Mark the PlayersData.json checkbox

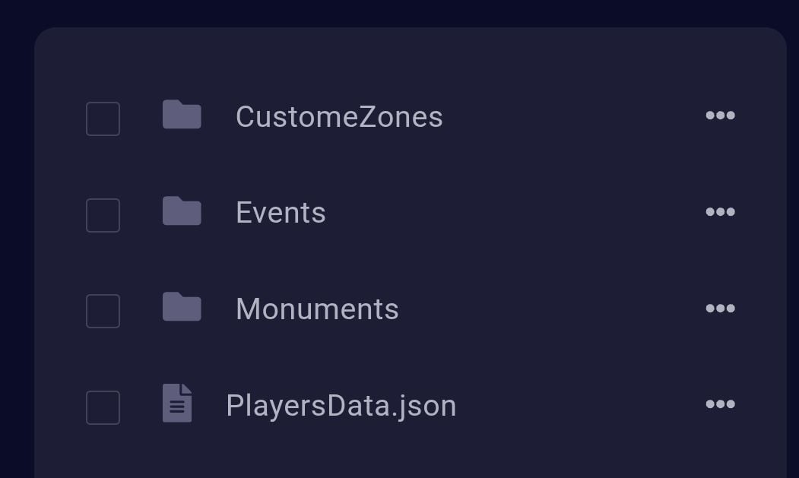tap(103, 407)
